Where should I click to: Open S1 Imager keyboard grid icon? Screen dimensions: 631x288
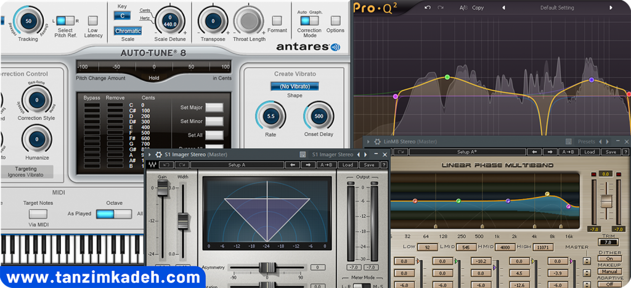[x=303, y=154]
